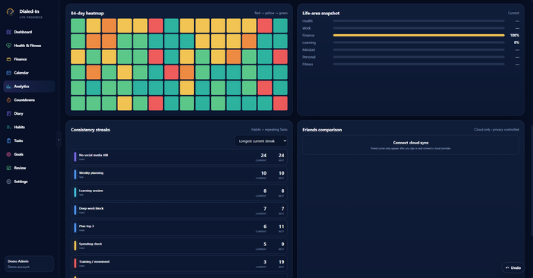Click the 84-day heatmap heading
The width and height of the screenshot is (533, 278).
(x=88, y=13)
